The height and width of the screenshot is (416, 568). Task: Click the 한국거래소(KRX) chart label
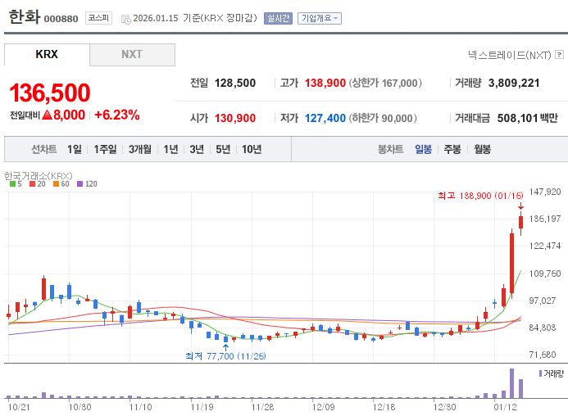tap(38, 176)
